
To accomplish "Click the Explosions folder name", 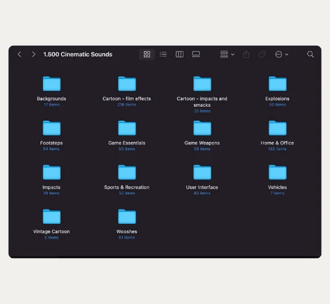I will (277, 99).
